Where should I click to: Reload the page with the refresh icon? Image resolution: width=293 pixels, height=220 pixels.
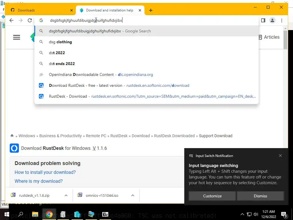pos(30,20)
